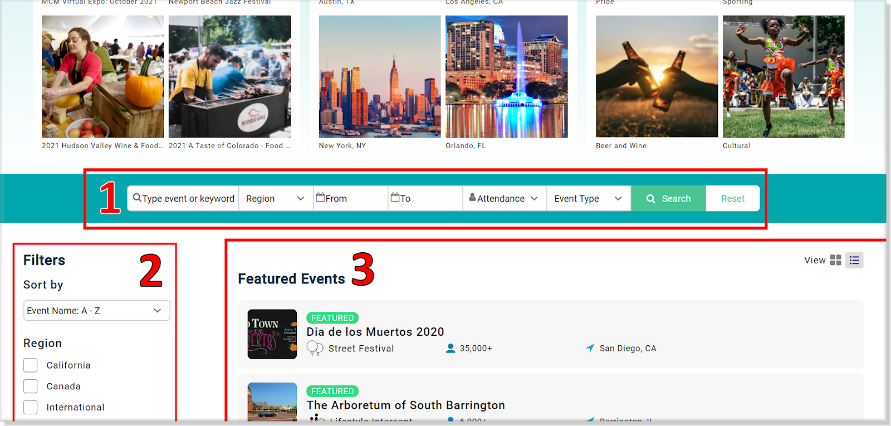Click the Reset button

click(732, 199)
